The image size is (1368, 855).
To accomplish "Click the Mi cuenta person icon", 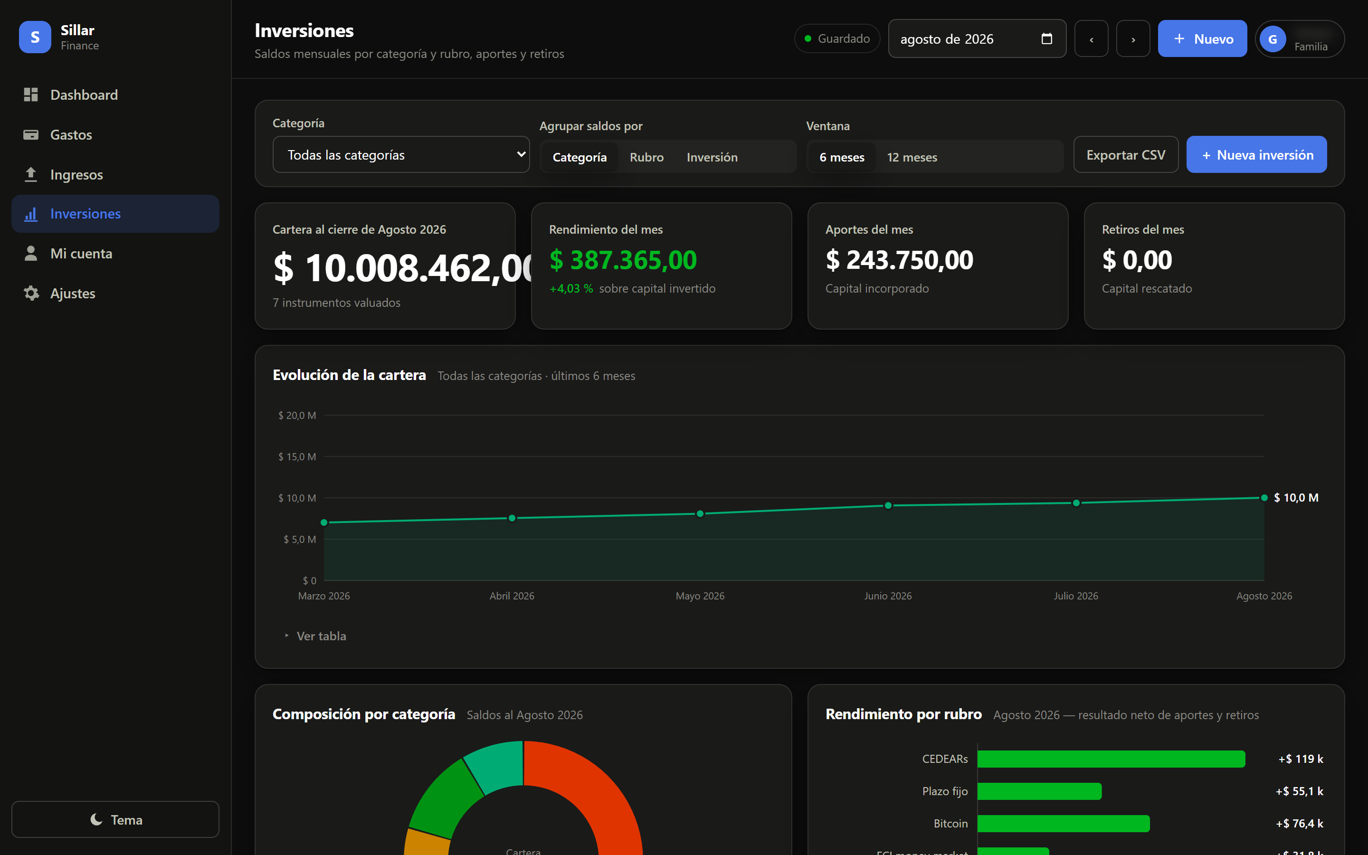I will click(x=30, y=253).
